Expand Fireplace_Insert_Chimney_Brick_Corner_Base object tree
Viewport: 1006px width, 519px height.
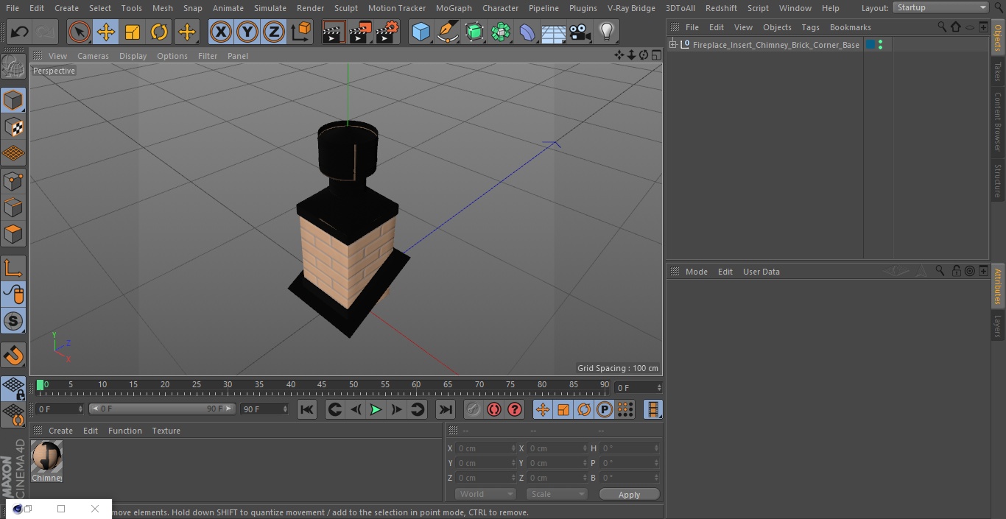click(673, 45)
